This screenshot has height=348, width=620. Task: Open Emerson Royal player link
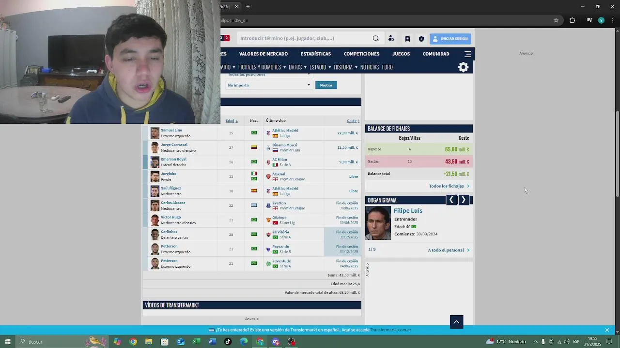[173, 159]
